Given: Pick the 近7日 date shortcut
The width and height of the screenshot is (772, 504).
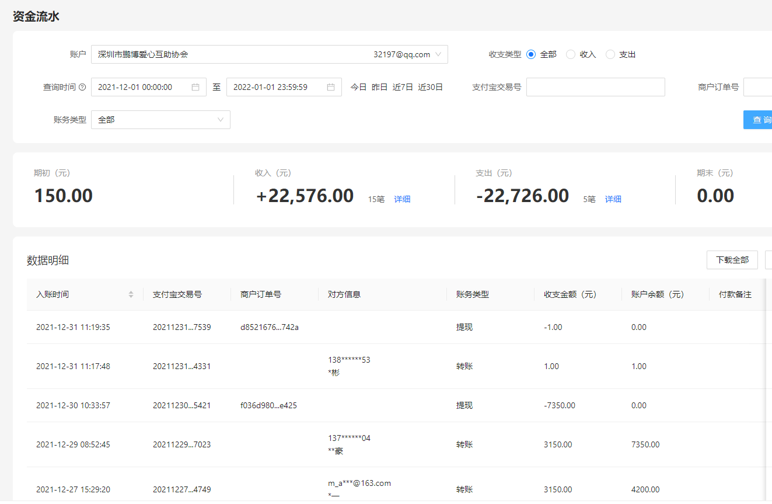Looking at the screenshot, I should 403,87.
